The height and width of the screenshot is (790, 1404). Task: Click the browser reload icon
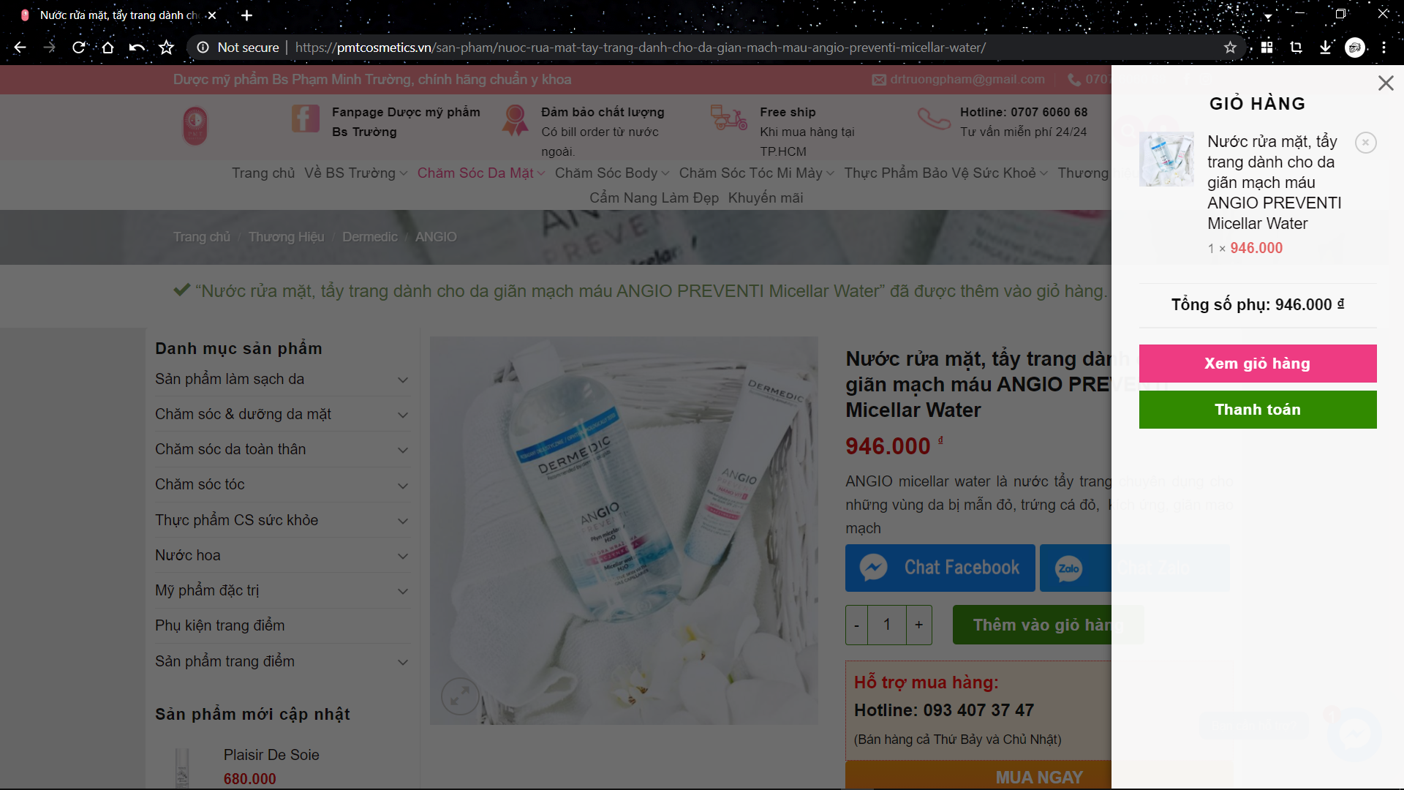point(78,48)
